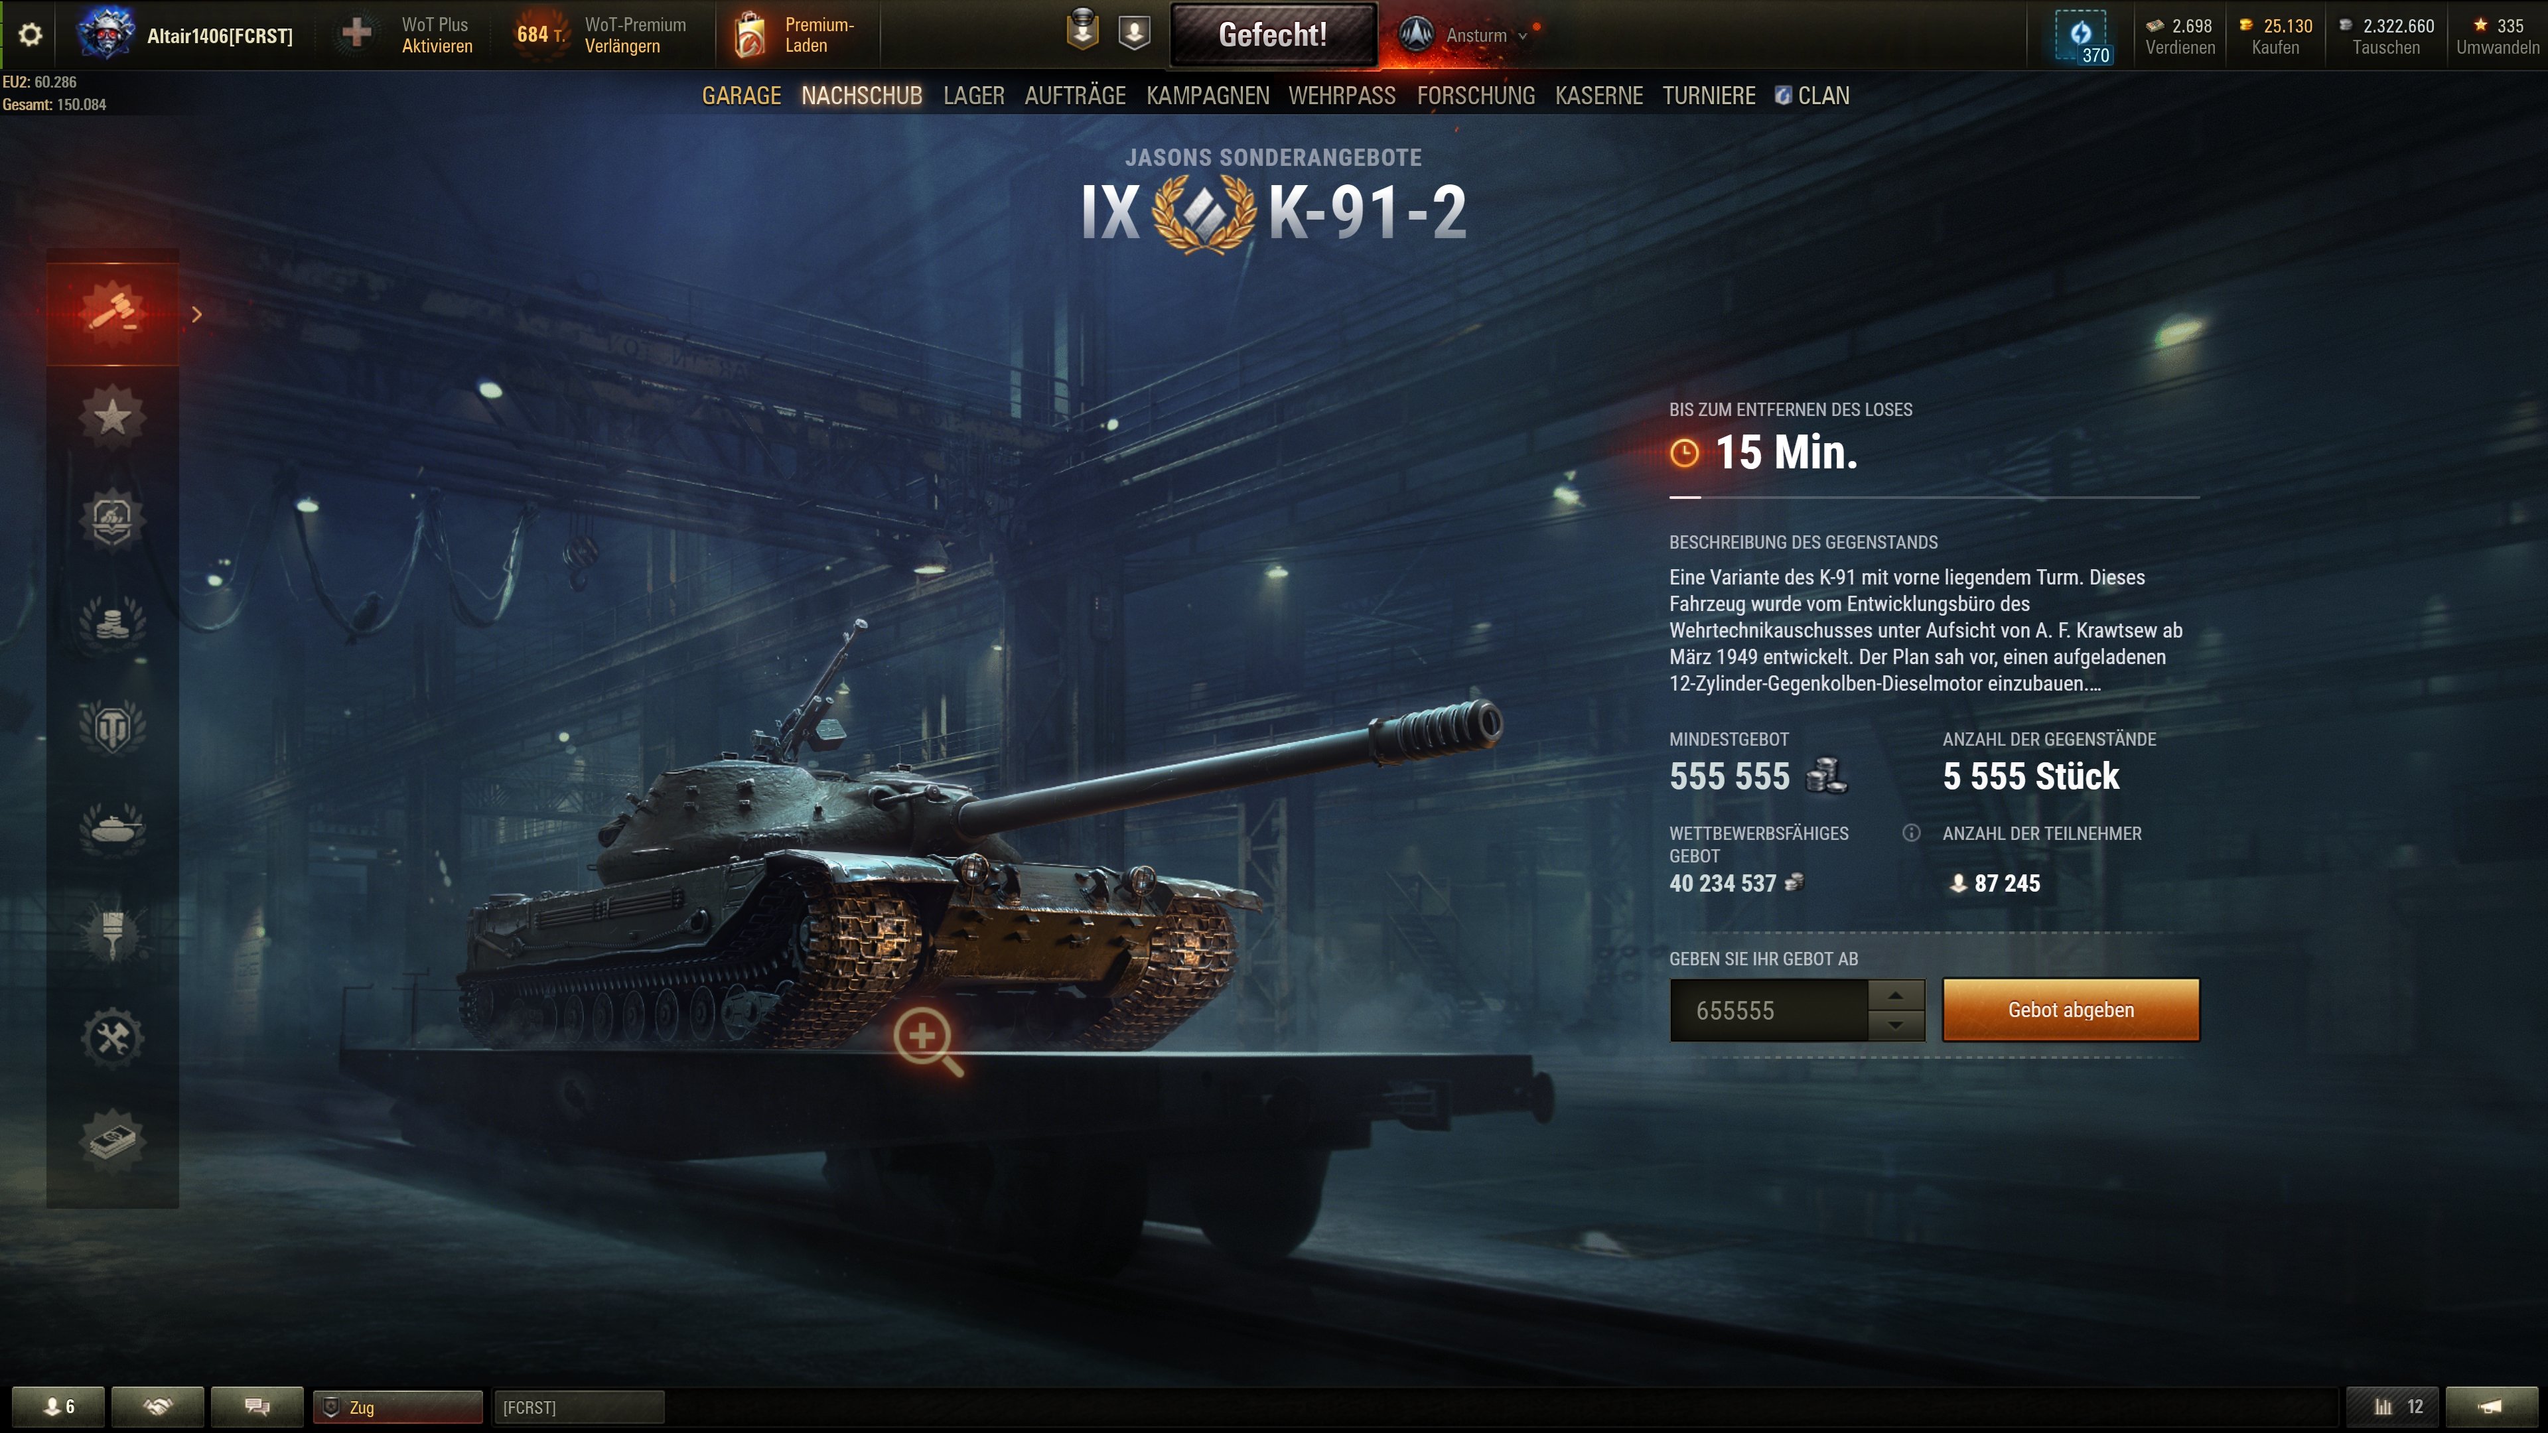Open the FORSCHUNG tab

[1476, 96]
